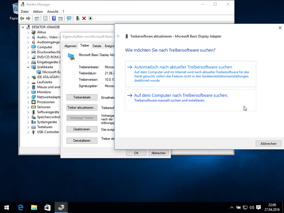Screen dimensions: 284x213
Task: Collapse the Grafikkarte tree node
Action: pyautogui.click(x=28, y=67)
